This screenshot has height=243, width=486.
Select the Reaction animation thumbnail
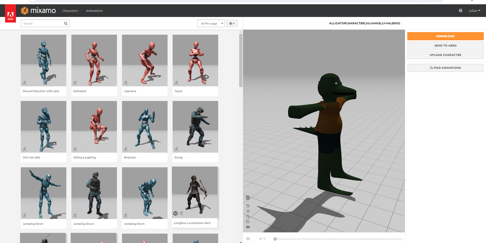(145, 127)
